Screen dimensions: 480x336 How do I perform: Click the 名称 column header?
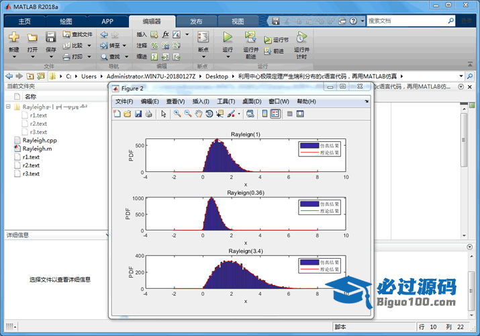point(30,97)
